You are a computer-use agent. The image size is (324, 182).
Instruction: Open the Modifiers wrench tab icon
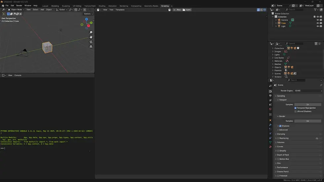coord(270,125)
